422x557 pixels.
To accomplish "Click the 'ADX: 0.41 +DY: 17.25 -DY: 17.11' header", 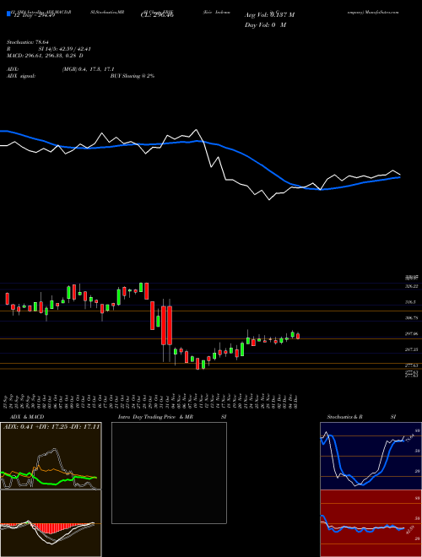I will point(51,426).
